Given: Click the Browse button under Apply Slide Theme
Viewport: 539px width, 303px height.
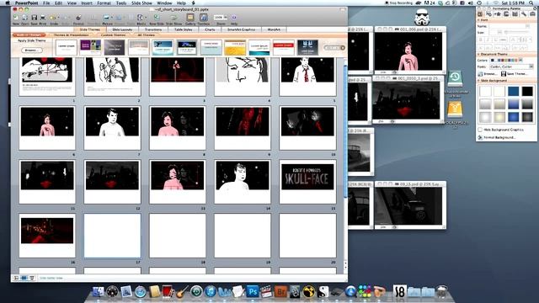Looking at the screenshot, I should [32, 50].
